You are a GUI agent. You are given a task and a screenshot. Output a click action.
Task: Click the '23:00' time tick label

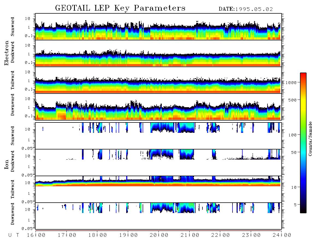[251, 235]
